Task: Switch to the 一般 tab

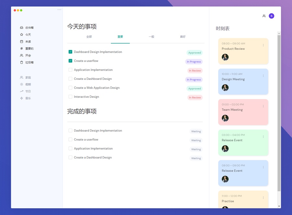Action: 151,37
